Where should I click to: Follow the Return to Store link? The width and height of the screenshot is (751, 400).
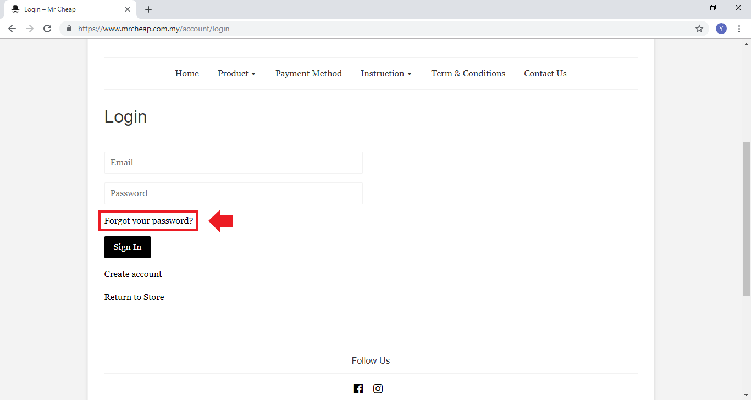click(134, 297)
